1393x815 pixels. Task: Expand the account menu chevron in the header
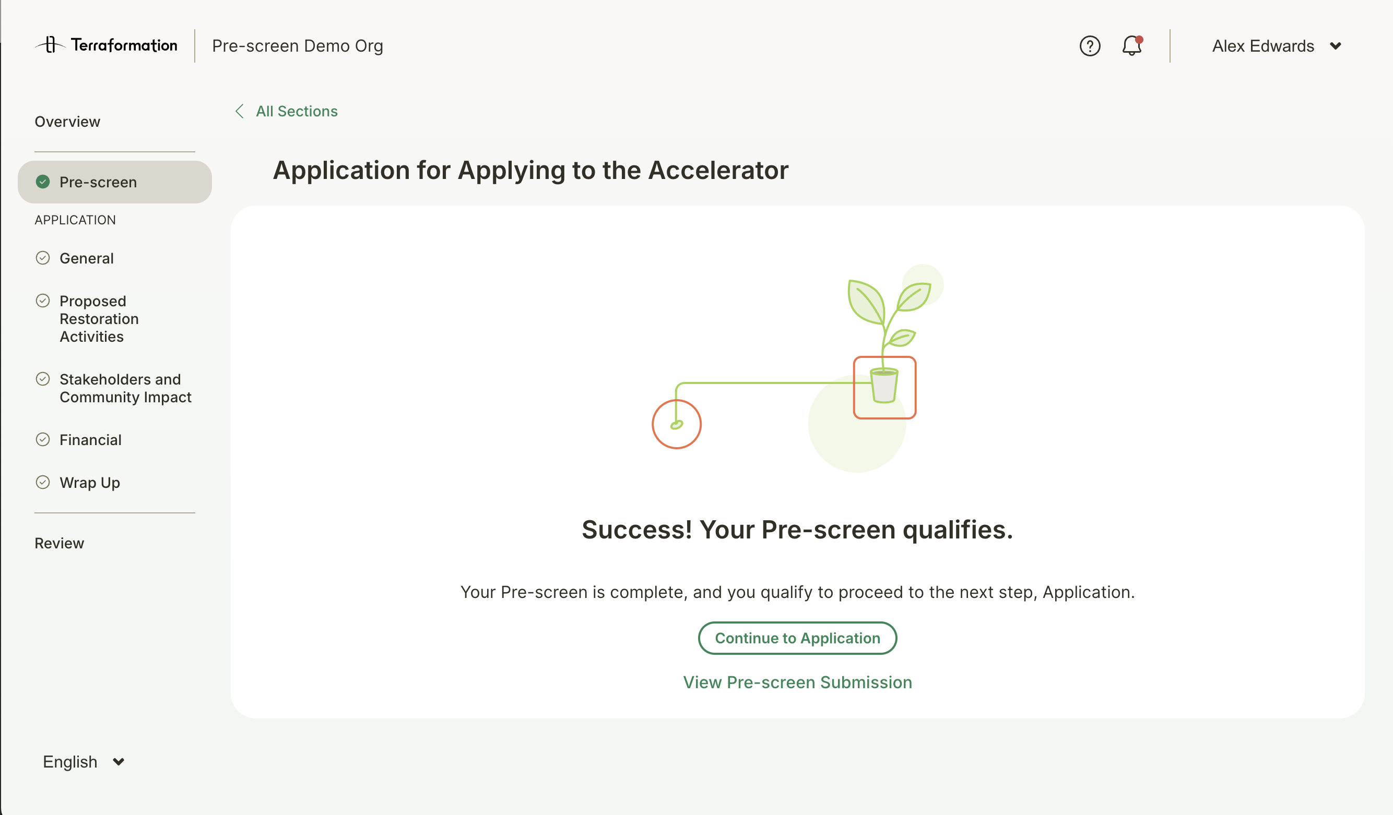coord(1336,46)
